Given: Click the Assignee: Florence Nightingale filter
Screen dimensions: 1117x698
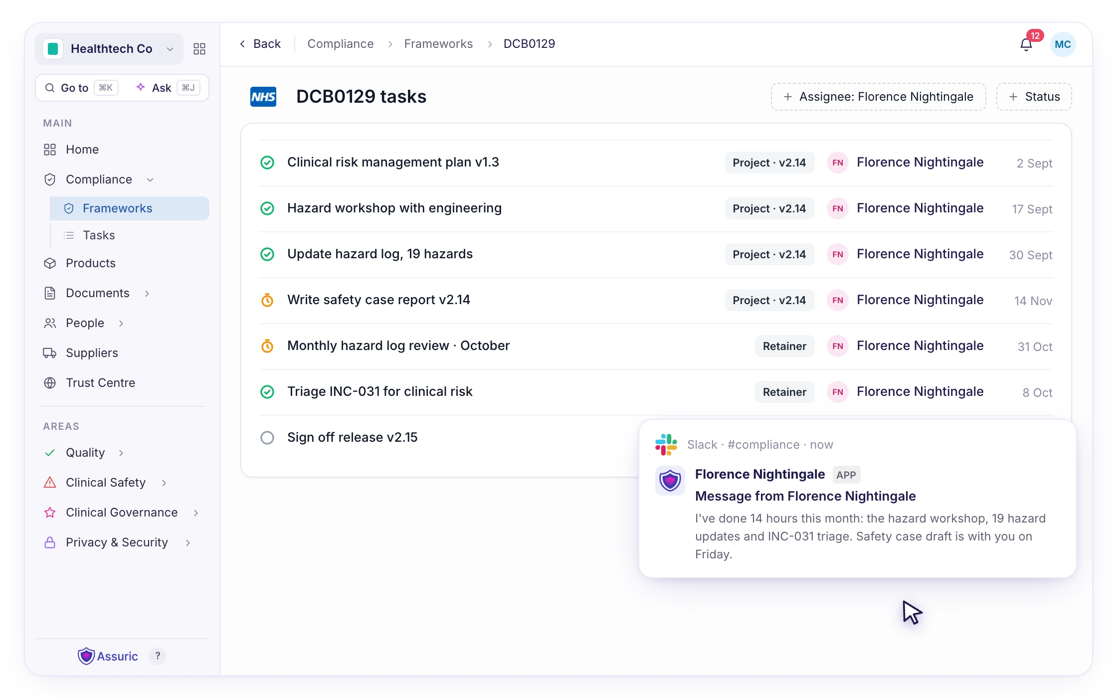Looking at the screenshot, I should click(x=878, y=97).
